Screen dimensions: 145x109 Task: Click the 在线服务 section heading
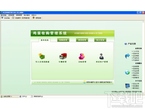coord(138,63)
